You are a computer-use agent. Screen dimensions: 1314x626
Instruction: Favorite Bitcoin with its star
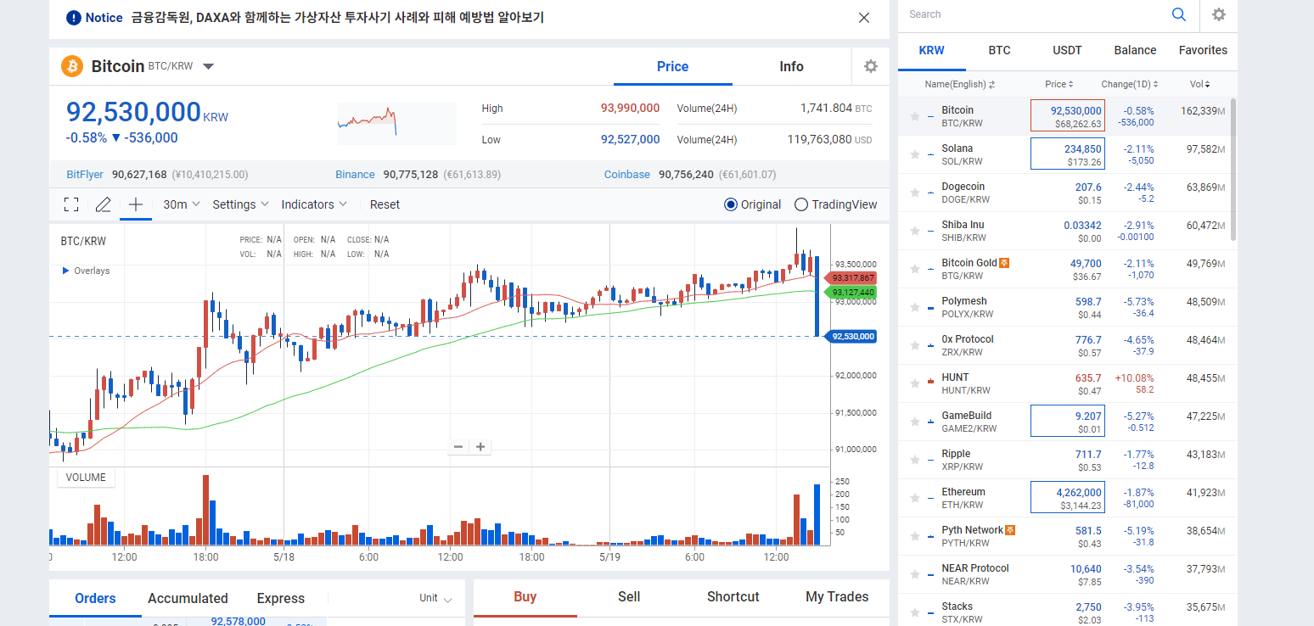pos(915,116)
